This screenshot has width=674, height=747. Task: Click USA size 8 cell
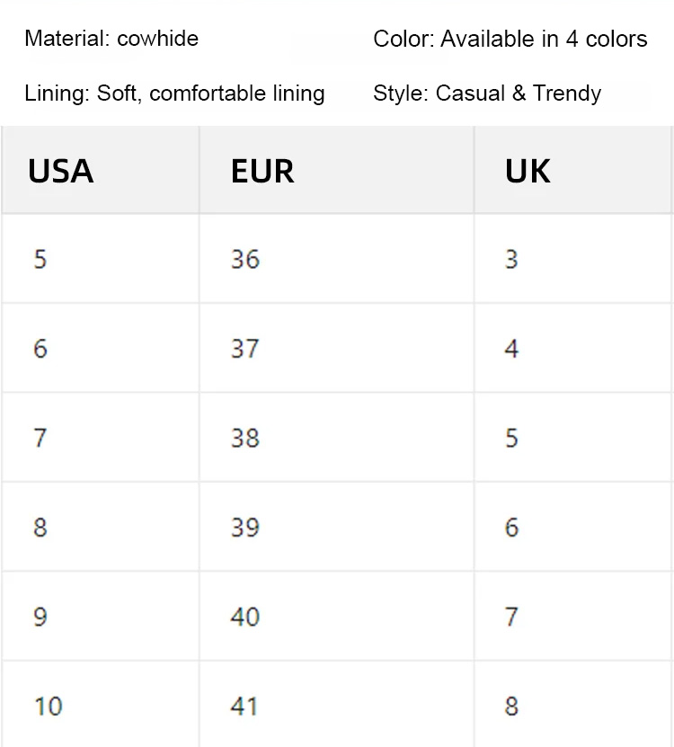(x=40, y=527)
